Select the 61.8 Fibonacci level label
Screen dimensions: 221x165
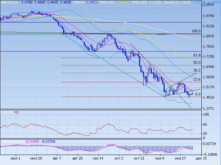(x=197, y=55)
